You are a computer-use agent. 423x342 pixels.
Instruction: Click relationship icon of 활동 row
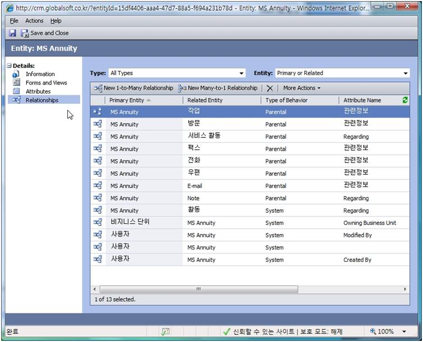[x=97, y=210]
